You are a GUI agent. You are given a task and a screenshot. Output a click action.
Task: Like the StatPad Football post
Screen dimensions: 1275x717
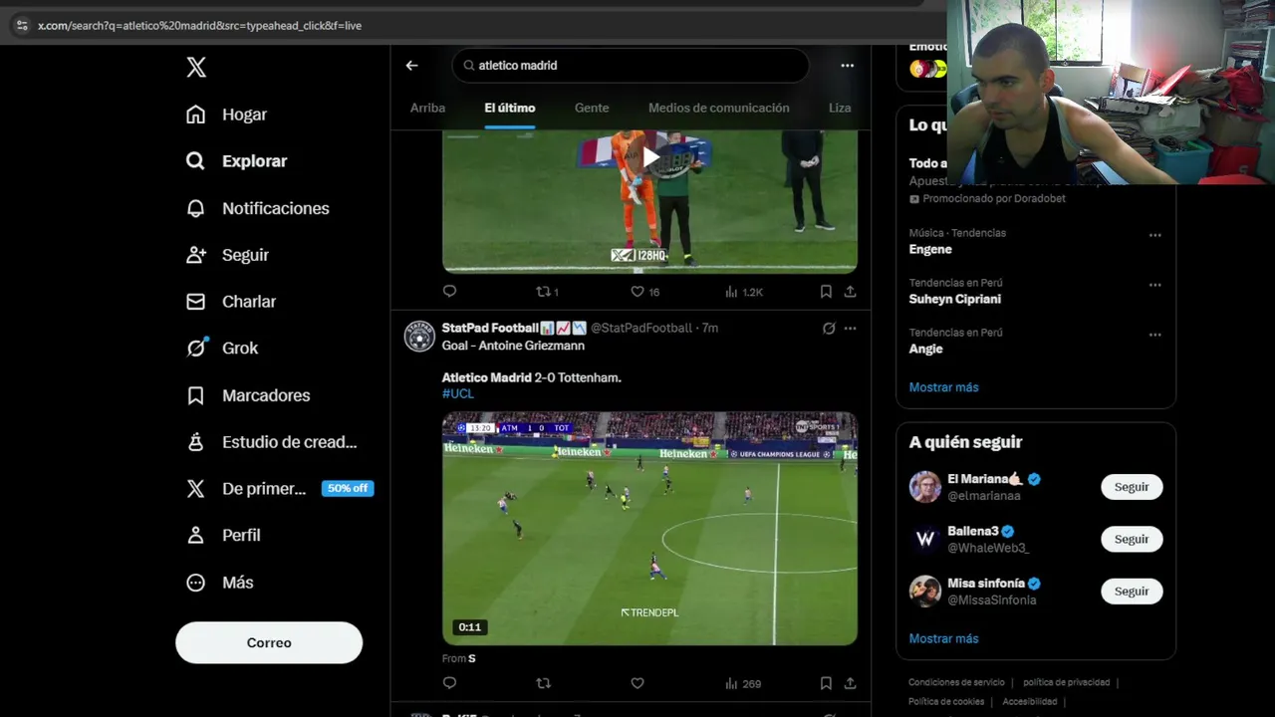tap(637, 683)
